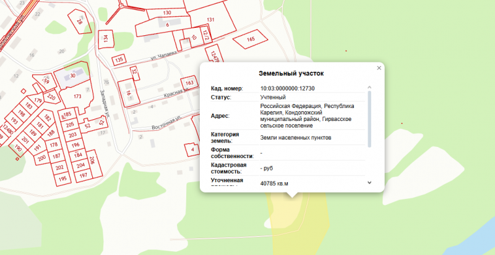The width and height of the screenshot is (495, 255).
Task: Click the popup scroll-down chevron arrow
Action: tap(369, 183)
